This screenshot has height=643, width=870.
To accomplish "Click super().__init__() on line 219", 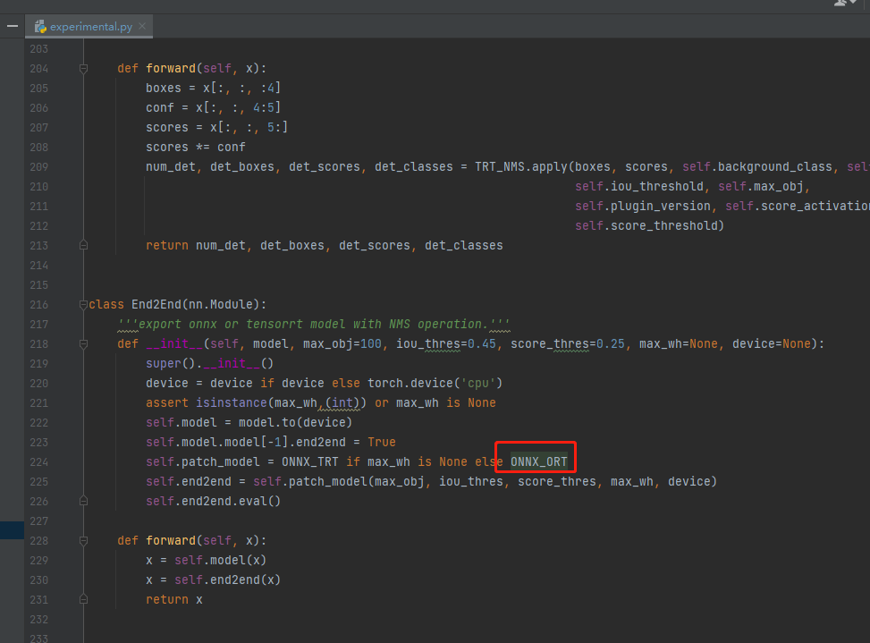I will pyautogui.click(x=210, y=363).
